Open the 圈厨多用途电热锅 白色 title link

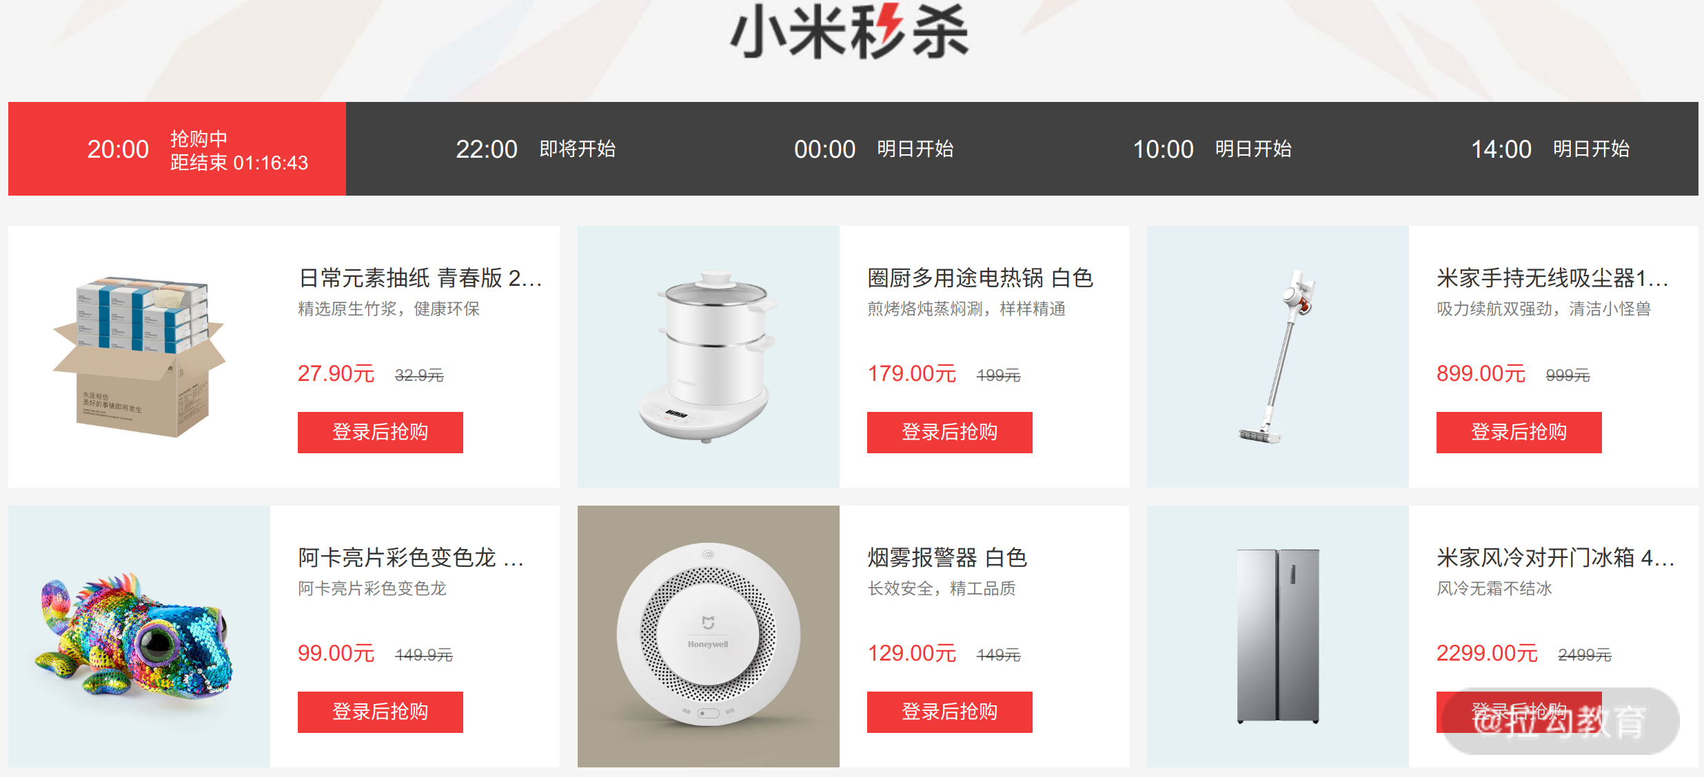coord(980,278)
